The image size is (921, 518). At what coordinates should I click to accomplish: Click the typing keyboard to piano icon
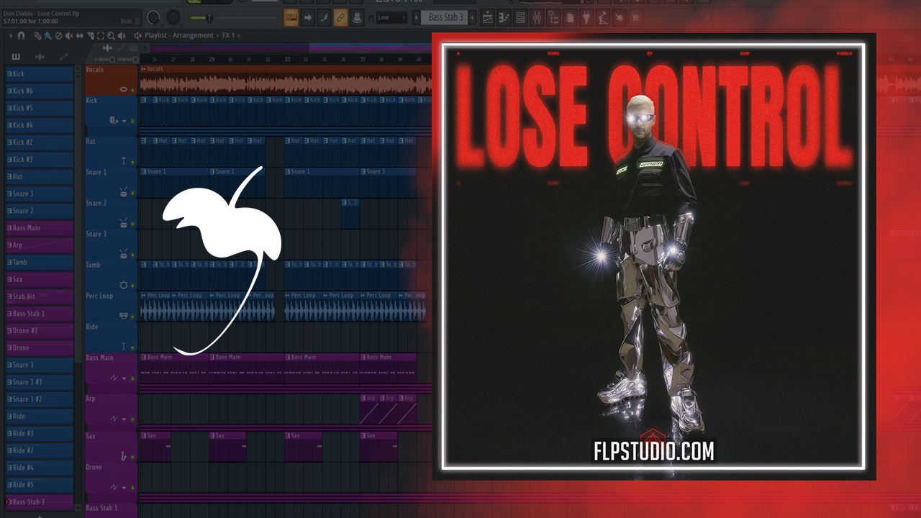click(291, 17)
